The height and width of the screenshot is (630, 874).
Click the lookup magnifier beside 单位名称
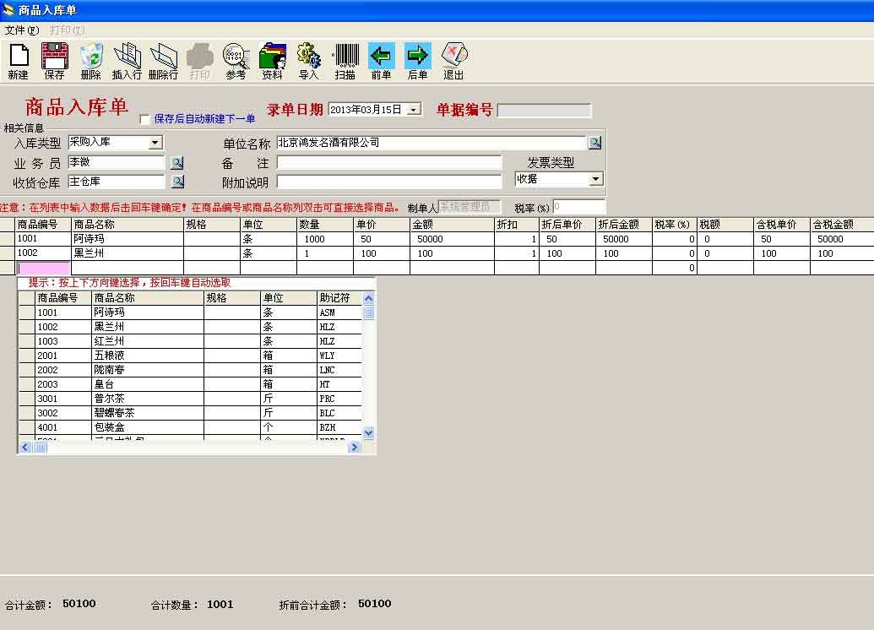point(595,141)
